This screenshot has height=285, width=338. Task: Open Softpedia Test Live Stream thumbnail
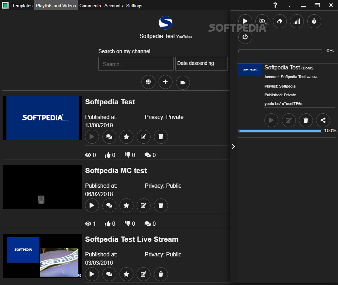coord(43,256)
